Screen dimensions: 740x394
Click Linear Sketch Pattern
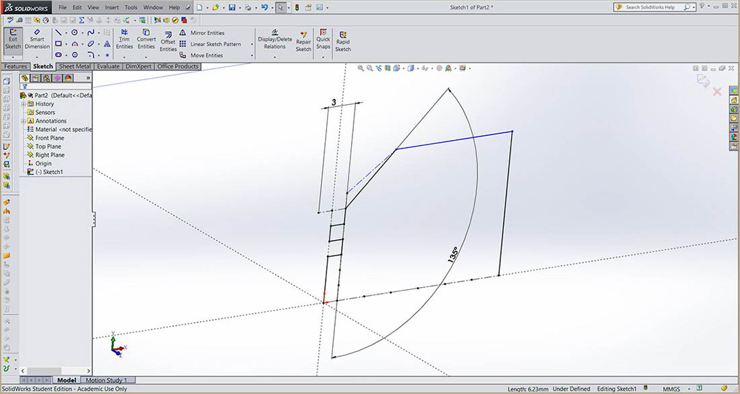point(211,44)
